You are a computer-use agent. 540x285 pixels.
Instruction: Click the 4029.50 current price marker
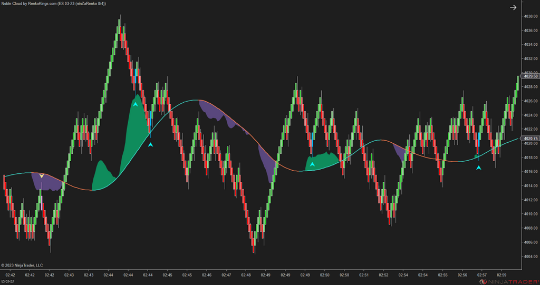pyautogui.click(x=531, y=76)
